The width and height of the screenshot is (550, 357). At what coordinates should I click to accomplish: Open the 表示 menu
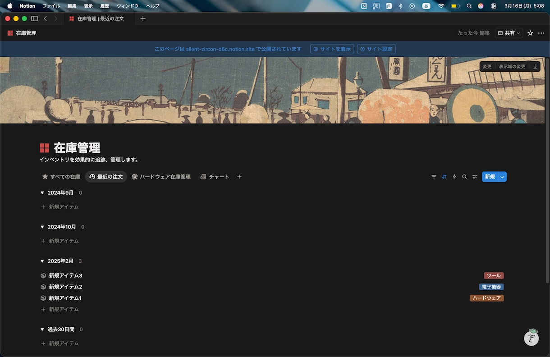88,6
